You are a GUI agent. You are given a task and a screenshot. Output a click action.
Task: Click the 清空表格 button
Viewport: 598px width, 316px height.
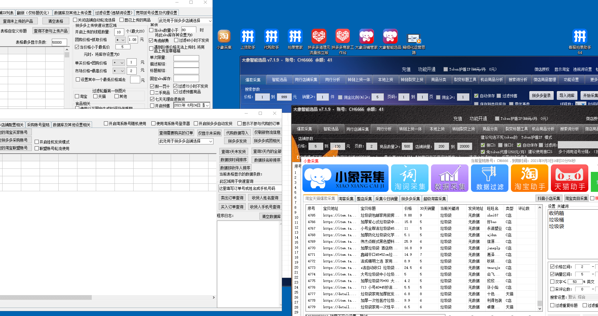click(56, 21)
